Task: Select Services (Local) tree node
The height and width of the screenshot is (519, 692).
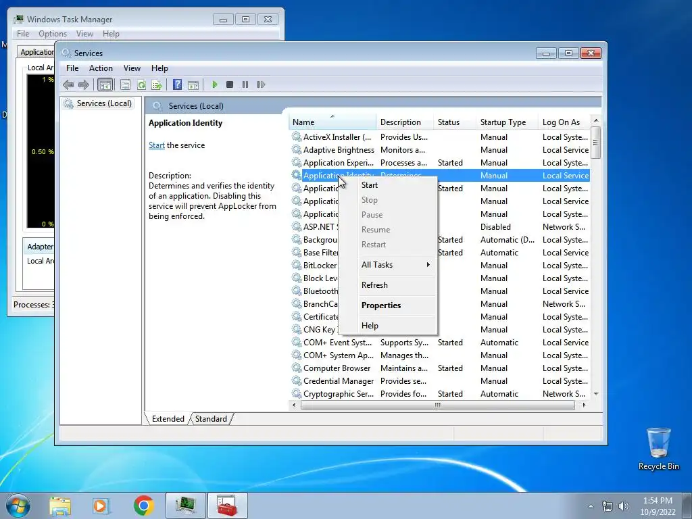Action: (103, 103)
